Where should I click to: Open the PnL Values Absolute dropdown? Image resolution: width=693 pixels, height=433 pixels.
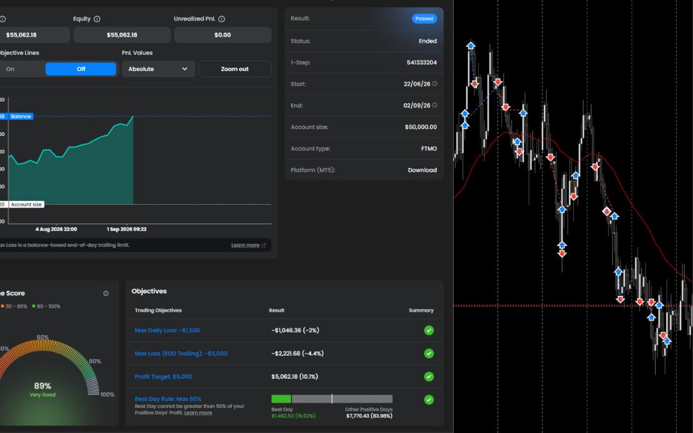[x=158, y=69]
